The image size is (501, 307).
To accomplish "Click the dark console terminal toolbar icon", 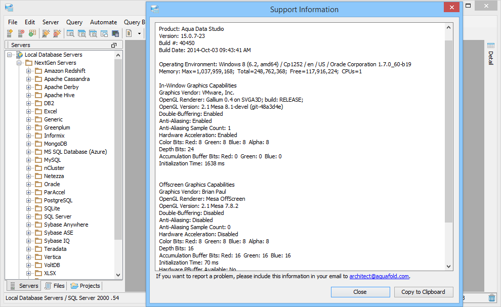I will tap(115, 33).
